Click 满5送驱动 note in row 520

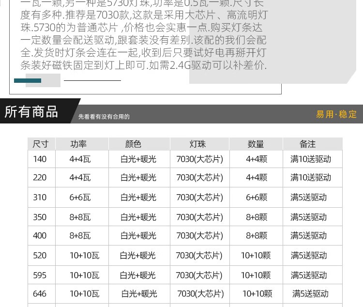[x=309, y=256]
